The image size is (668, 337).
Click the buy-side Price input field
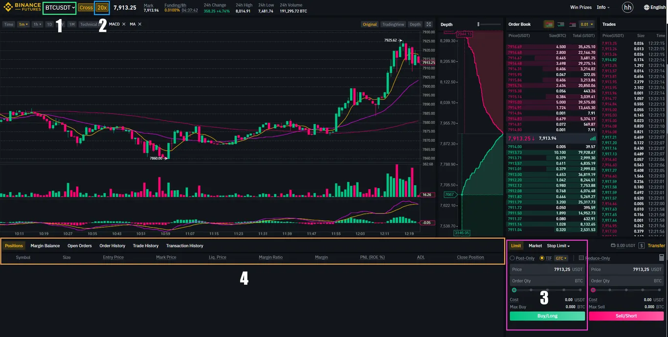click(x=547, y=269)
